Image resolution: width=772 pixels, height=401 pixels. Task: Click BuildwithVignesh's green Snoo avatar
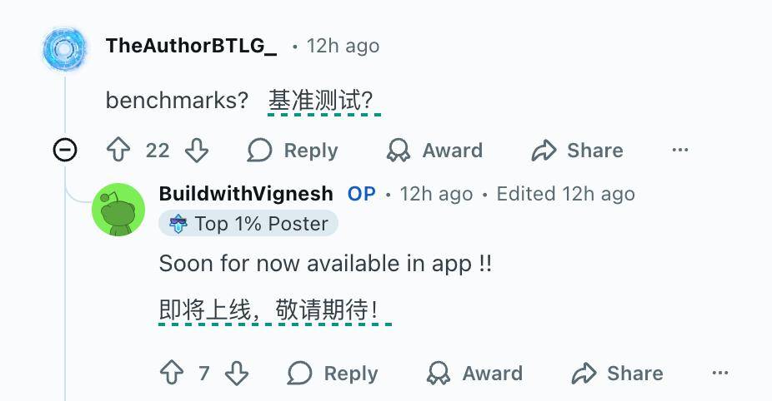click(x=118, y=210)
